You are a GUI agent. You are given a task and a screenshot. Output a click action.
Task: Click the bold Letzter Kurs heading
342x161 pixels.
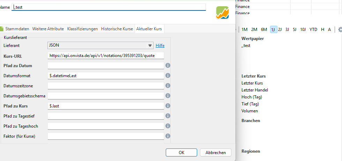click(253, 76)
